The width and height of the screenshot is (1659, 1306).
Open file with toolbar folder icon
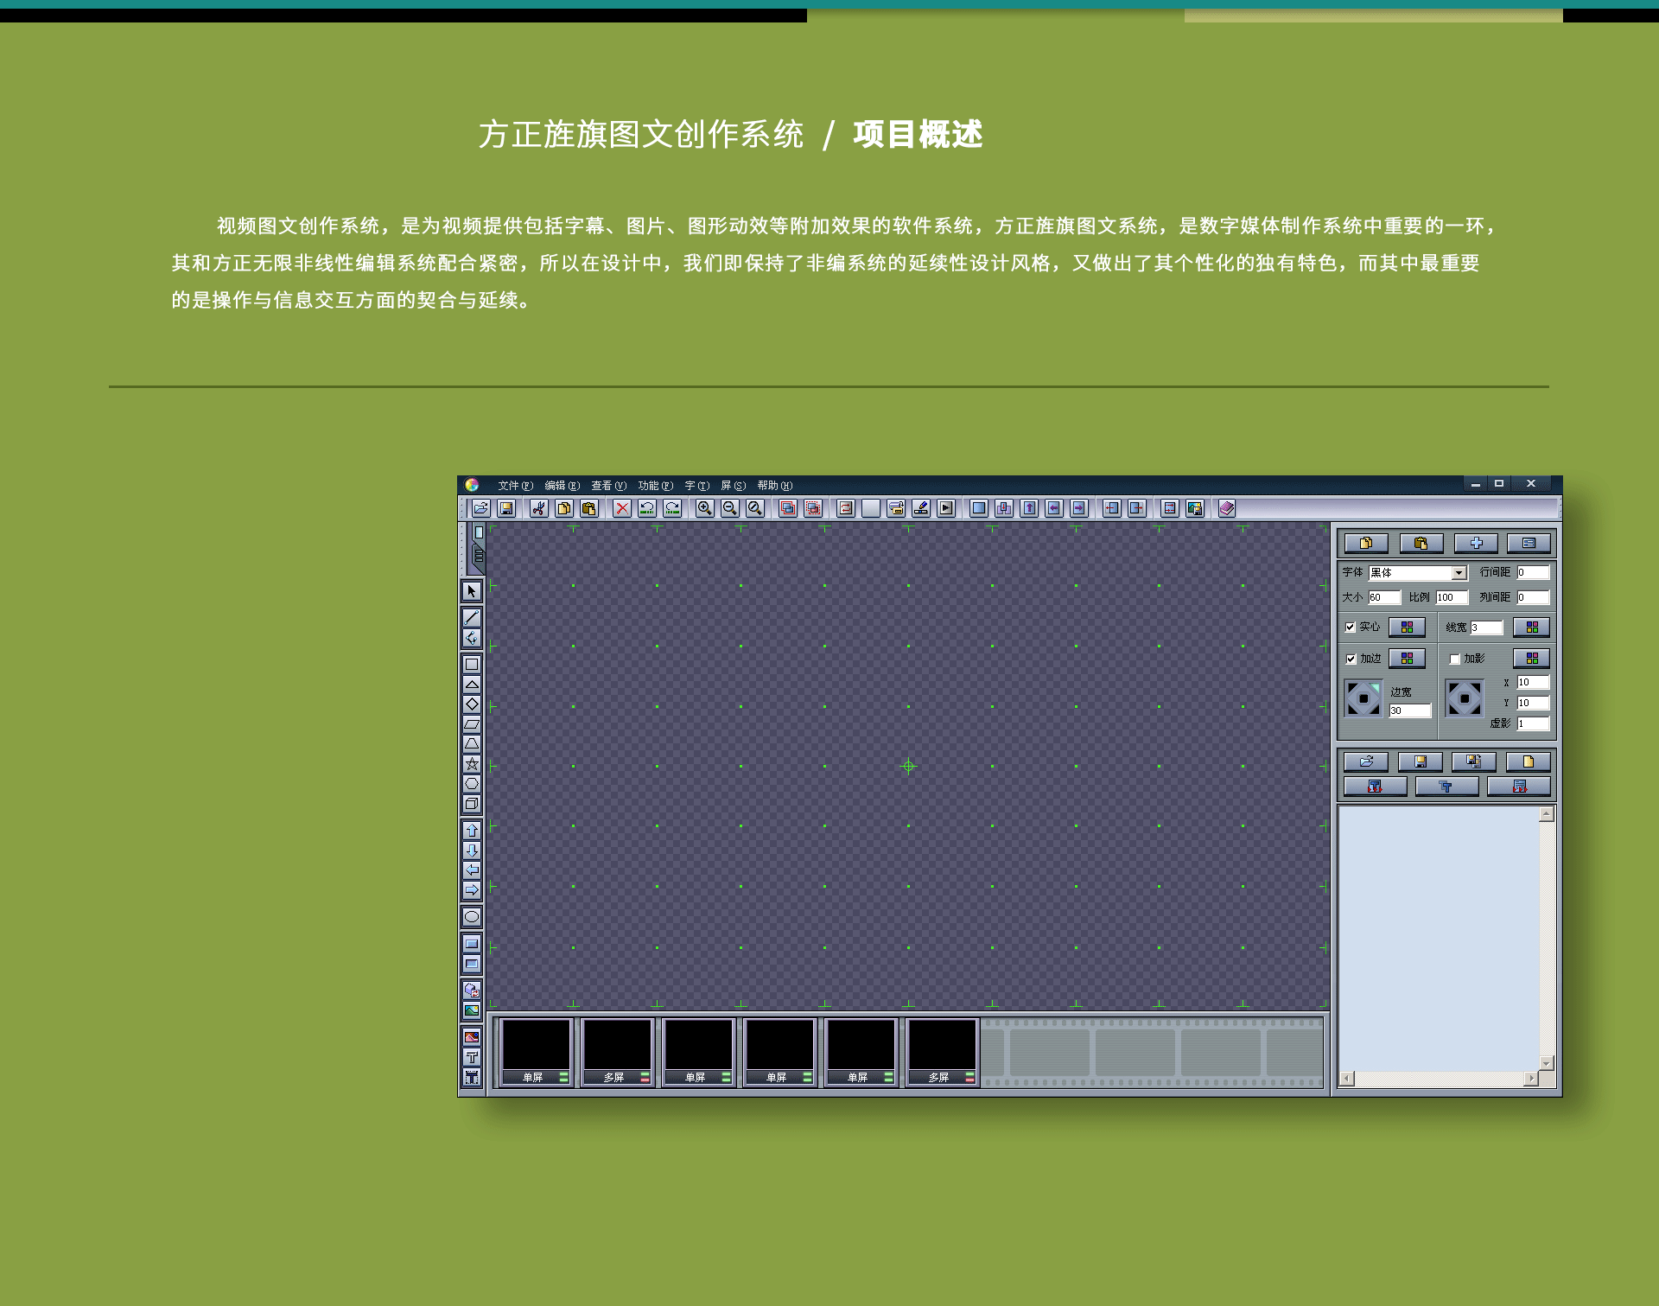(481, 508)
